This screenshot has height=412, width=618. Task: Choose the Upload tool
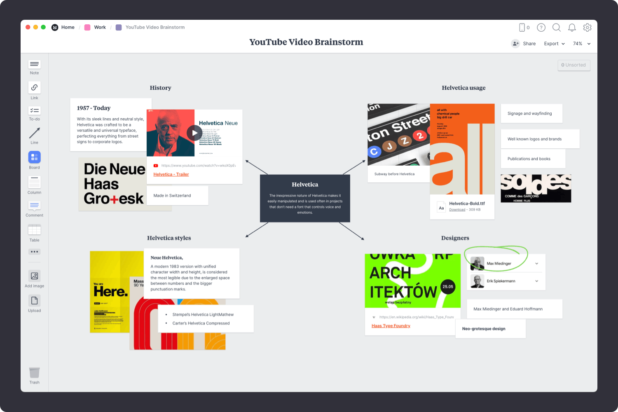pyautogui.click(x=34, y=304)
